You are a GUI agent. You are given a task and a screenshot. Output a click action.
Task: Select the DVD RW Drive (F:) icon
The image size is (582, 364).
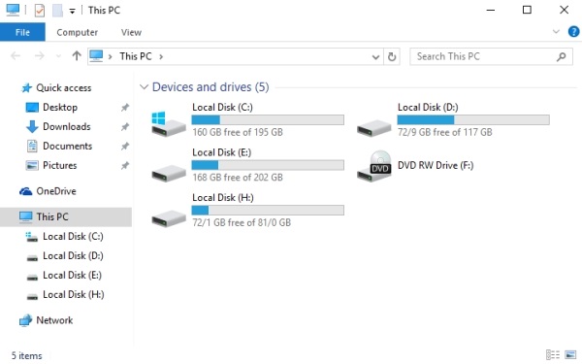[x=374, y=166]
